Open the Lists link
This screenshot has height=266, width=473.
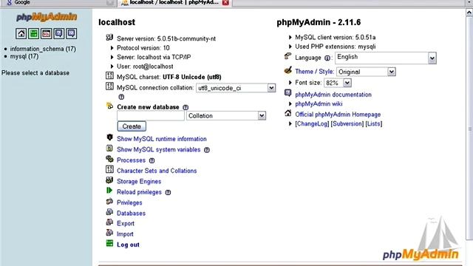[374, 123]
